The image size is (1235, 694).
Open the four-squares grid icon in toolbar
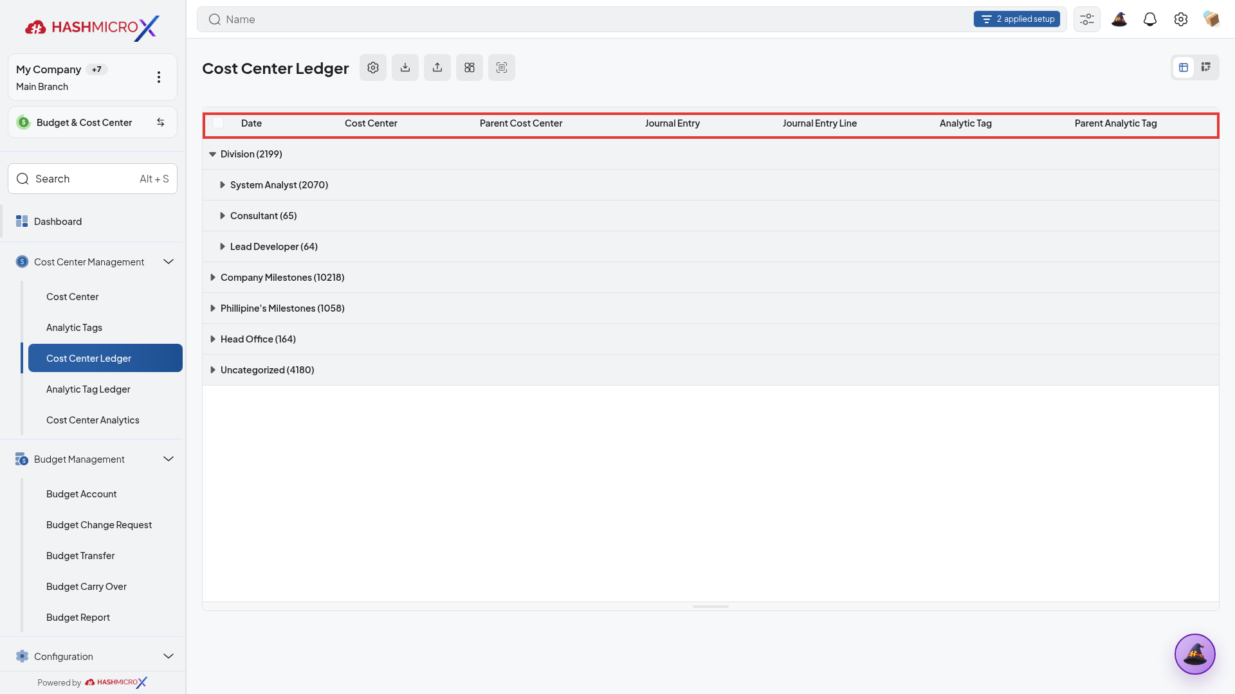pyautogui.click(x=470, y=67)
